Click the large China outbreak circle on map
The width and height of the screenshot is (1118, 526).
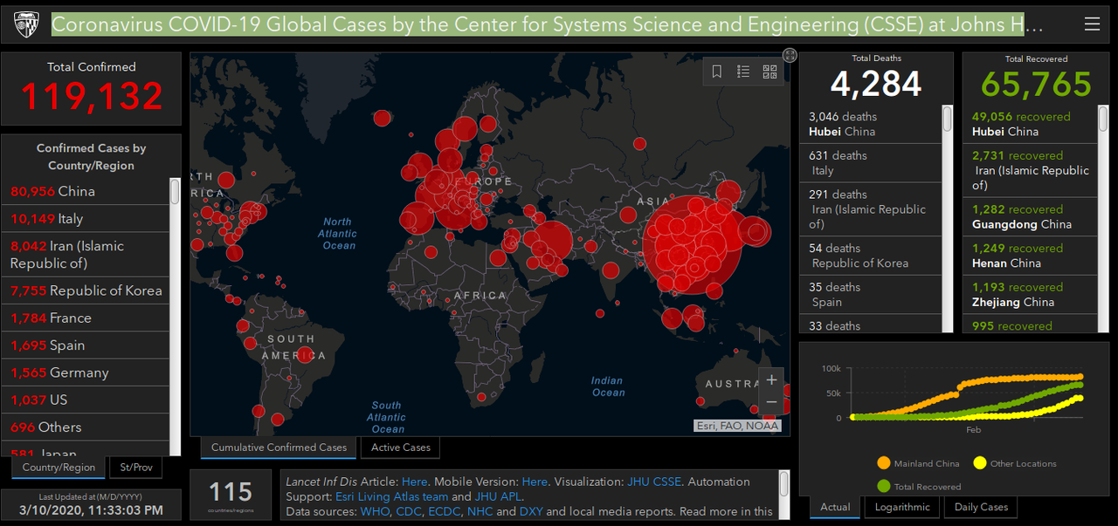(x=693, y=244)
